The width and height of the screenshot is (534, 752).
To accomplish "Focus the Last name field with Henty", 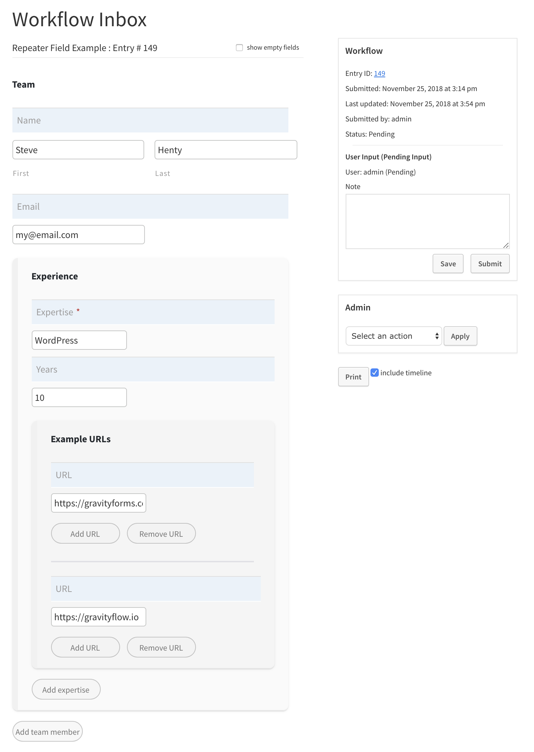I will (226, 150).
